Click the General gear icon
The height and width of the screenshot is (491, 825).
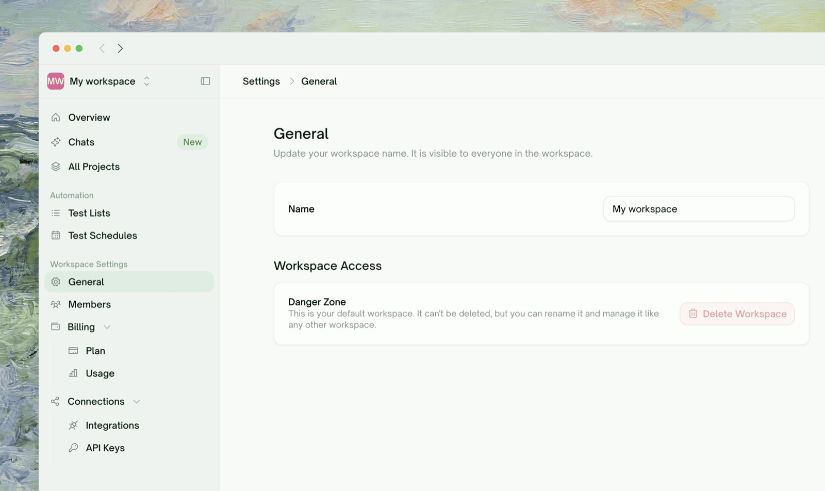point(56,282)
